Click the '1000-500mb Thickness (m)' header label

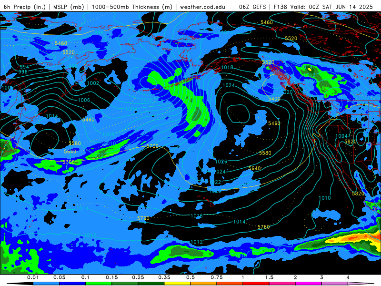132,7
